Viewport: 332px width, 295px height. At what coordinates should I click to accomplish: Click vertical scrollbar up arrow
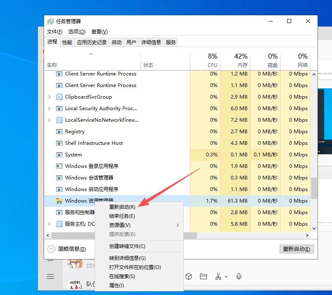[314, 74]
